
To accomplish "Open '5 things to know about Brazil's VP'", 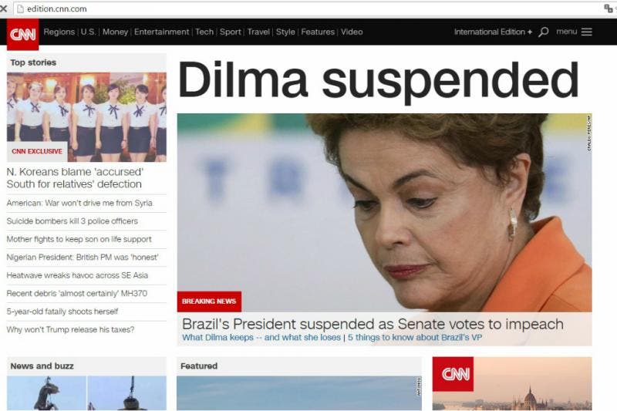I will pos(415,338).
